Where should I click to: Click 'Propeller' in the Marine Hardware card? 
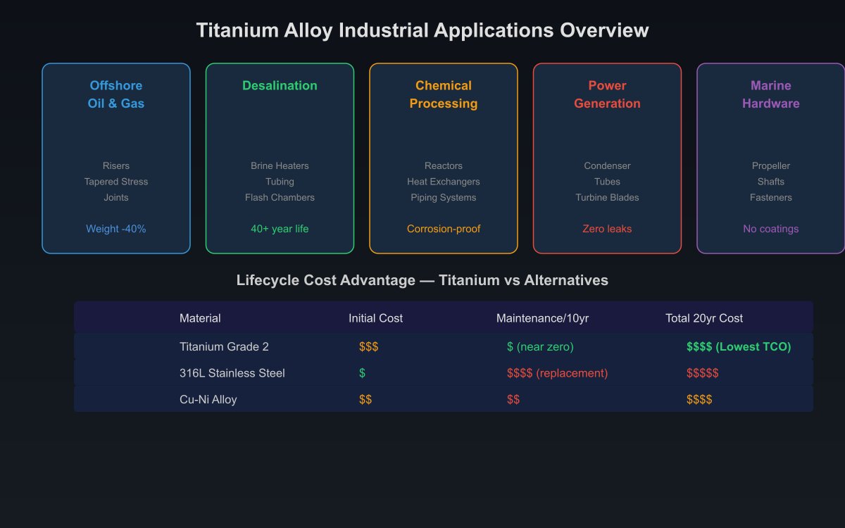[x=771, y=165]
